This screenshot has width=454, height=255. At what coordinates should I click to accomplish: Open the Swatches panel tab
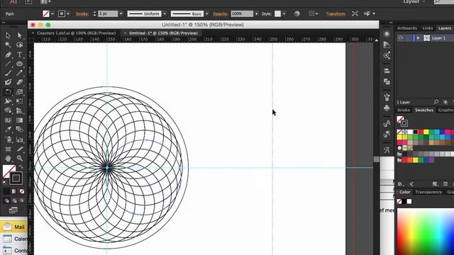[x=424, y=110]
